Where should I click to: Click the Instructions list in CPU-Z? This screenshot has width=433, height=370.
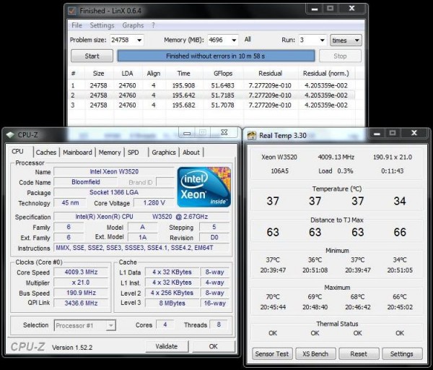click(141, 248)
